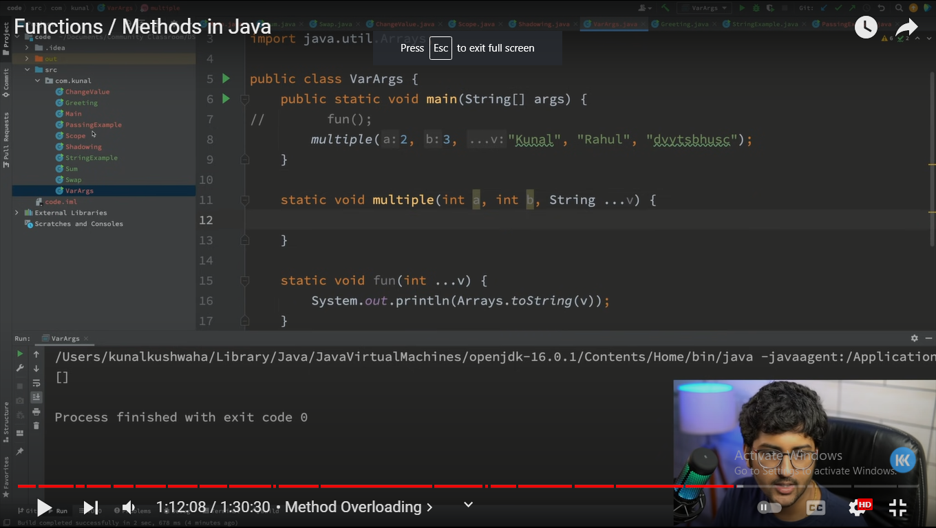Select Shadowing class in project tree
Image resolution: width=936 pixels, height=528 pixels.
pos(83,146)
